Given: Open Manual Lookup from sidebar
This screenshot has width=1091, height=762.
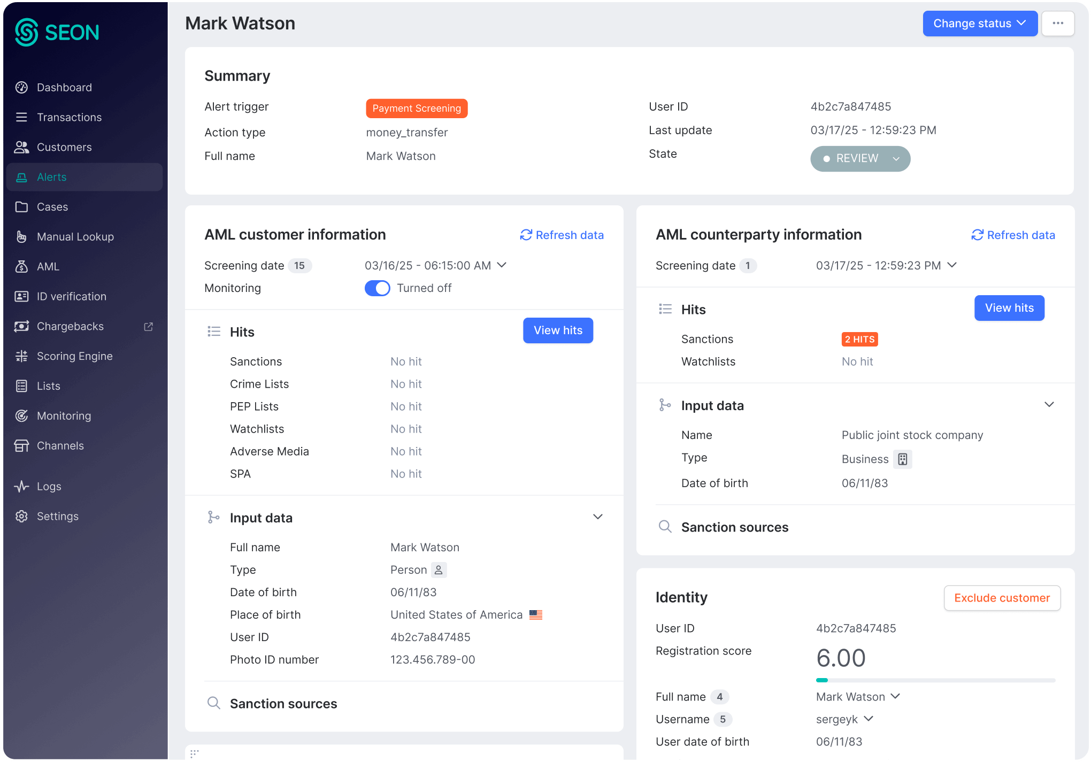Looking at the screenshot, I should pos(84,236).
